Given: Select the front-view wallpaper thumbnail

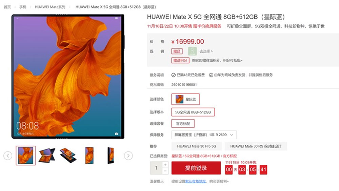Looking at the screenshot, I should point(25,156).
